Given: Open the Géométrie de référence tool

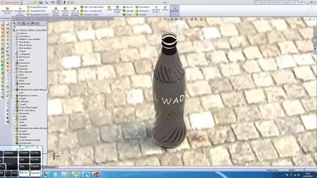Looking at the screenshot, I should coord(156,9).
